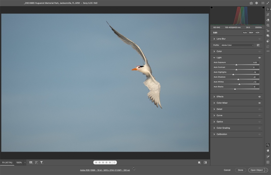Click the Zoom magnifier tool
271x175 pixels.
268,145
